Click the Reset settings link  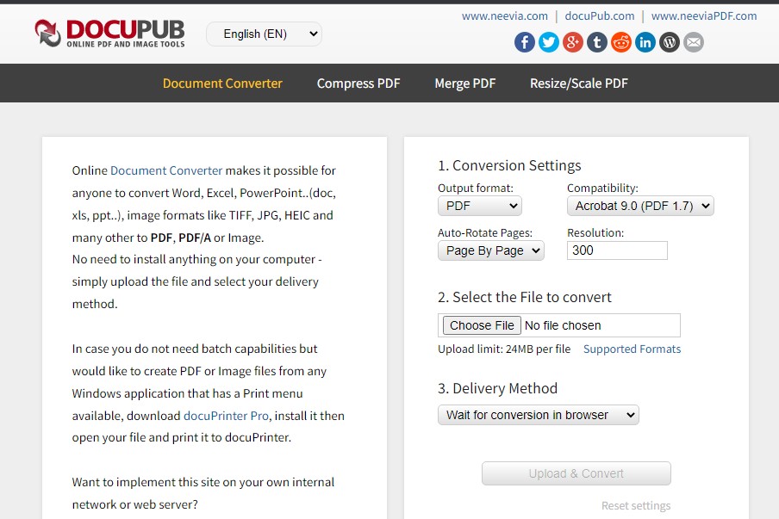tap(636, 505)
